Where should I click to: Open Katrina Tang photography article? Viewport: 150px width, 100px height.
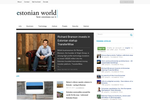click(x=116, y=96)
